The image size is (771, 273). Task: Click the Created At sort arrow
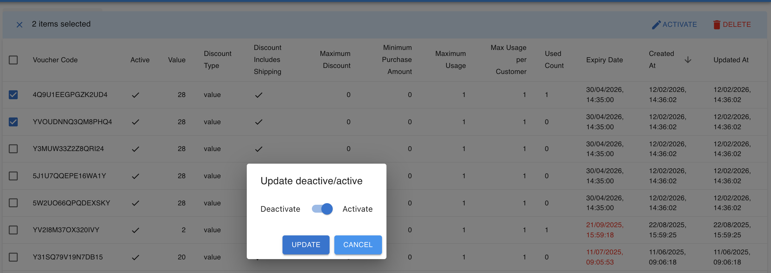688,60
